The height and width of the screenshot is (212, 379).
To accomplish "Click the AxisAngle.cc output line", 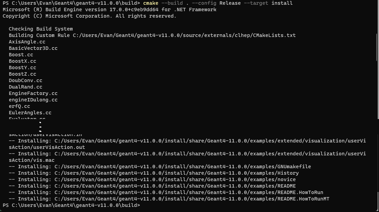I will [27, 42].
